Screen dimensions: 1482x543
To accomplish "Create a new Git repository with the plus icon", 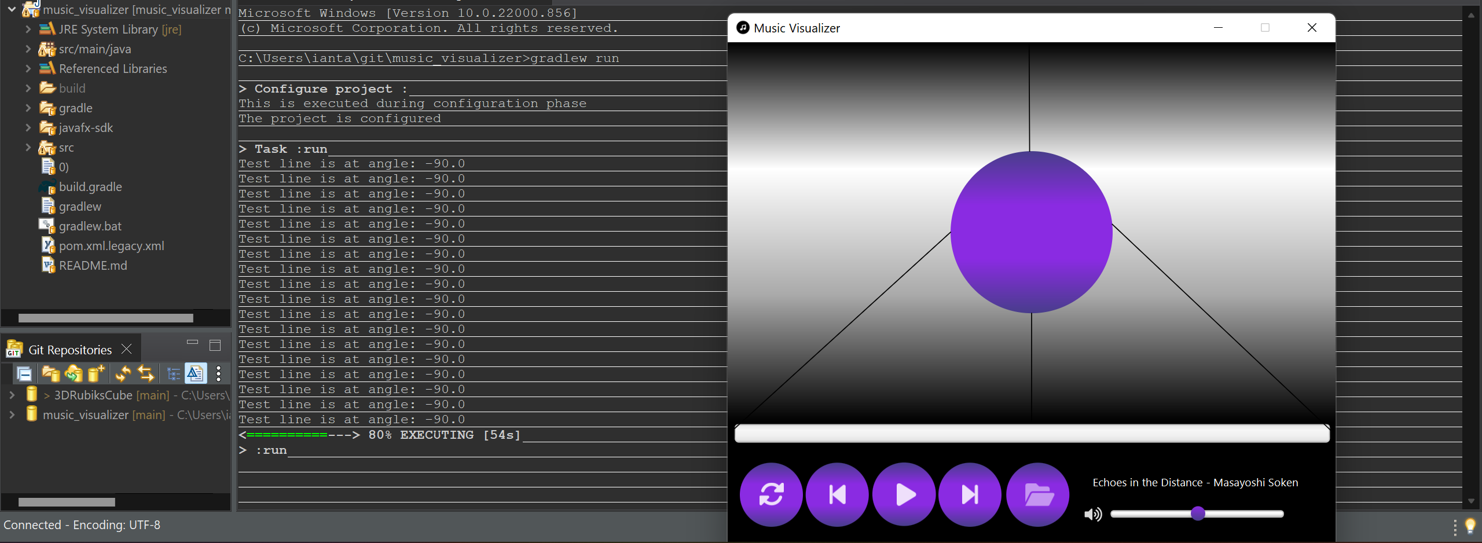I will [x=96, y=374].
